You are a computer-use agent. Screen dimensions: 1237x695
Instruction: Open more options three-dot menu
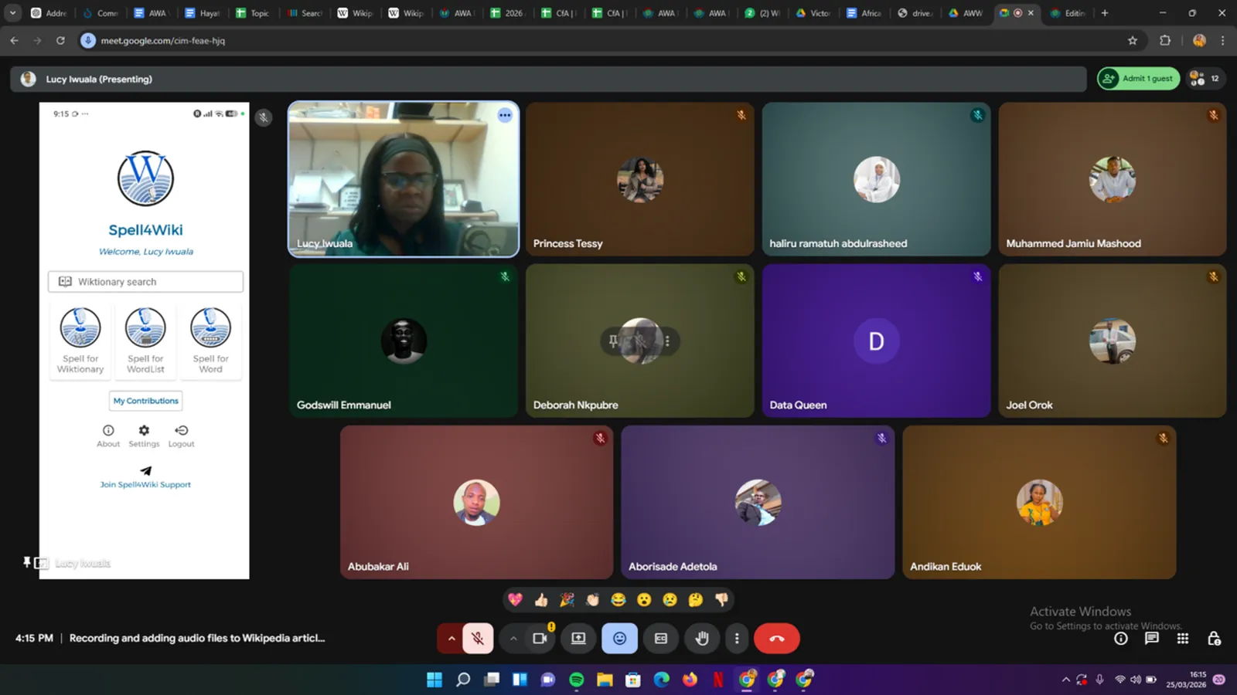click(737, 639)
